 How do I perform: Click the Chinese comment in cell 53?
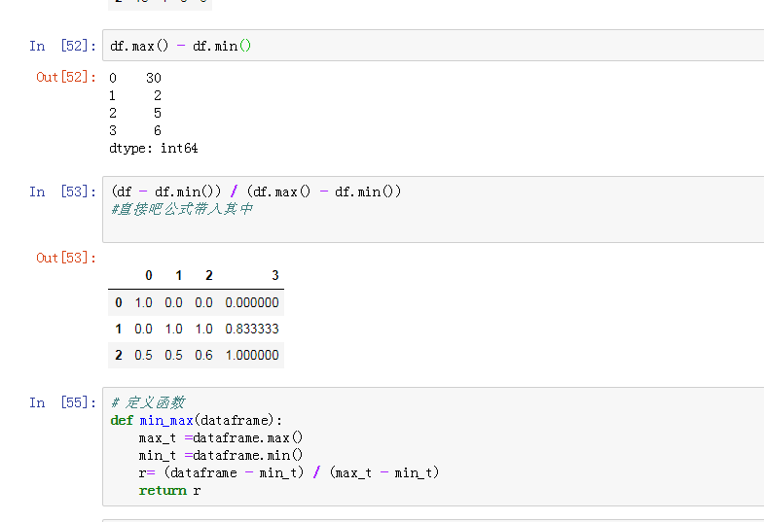point(182,209)
